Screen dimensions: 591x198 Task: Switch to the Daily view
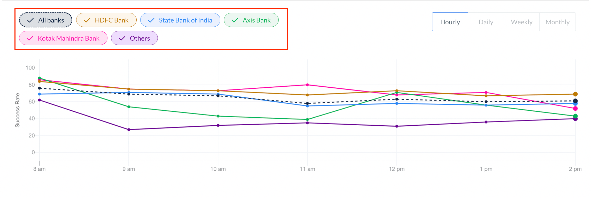pyautogui.click(x=486, y=22)
